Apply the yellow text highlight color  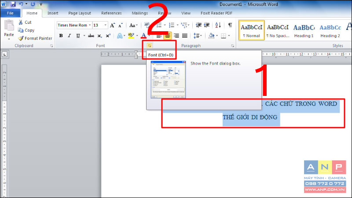(131, 36)
